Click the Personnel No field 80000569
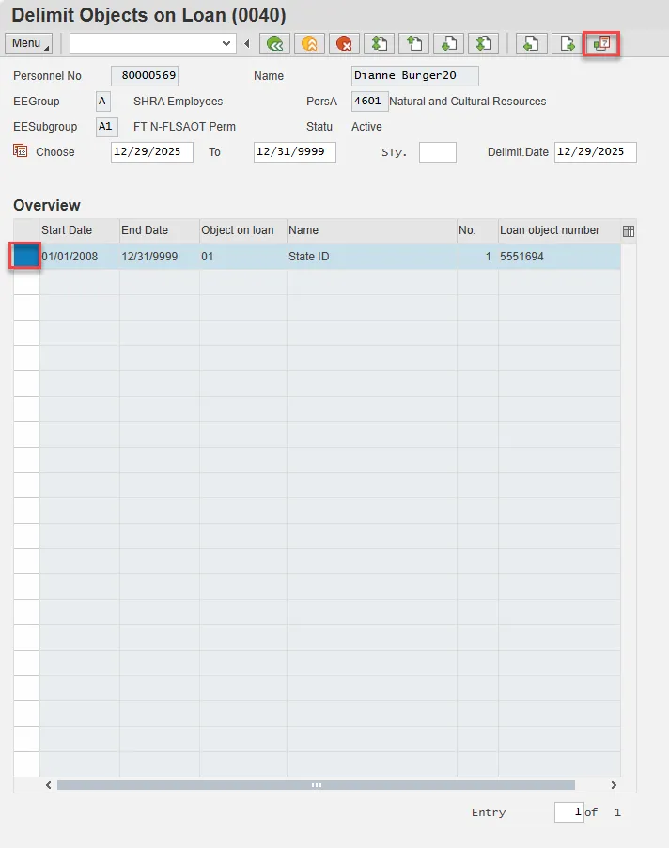The width and height of the screenshot is (669, 848). tap(145, 76)
